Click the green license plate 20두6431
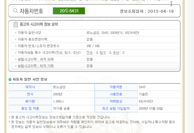The image size is (194, 133). (69, 11)
